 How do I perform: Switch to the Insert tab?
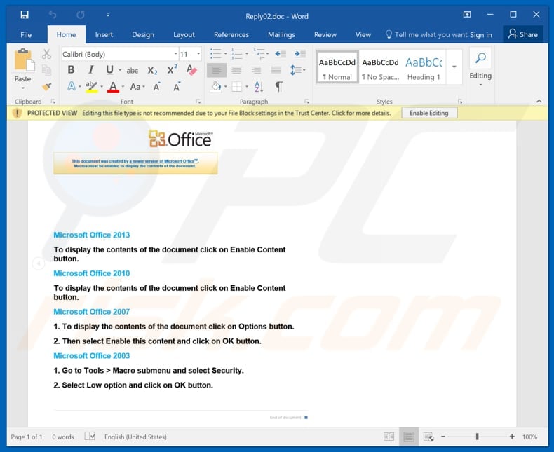pos(104,34)
